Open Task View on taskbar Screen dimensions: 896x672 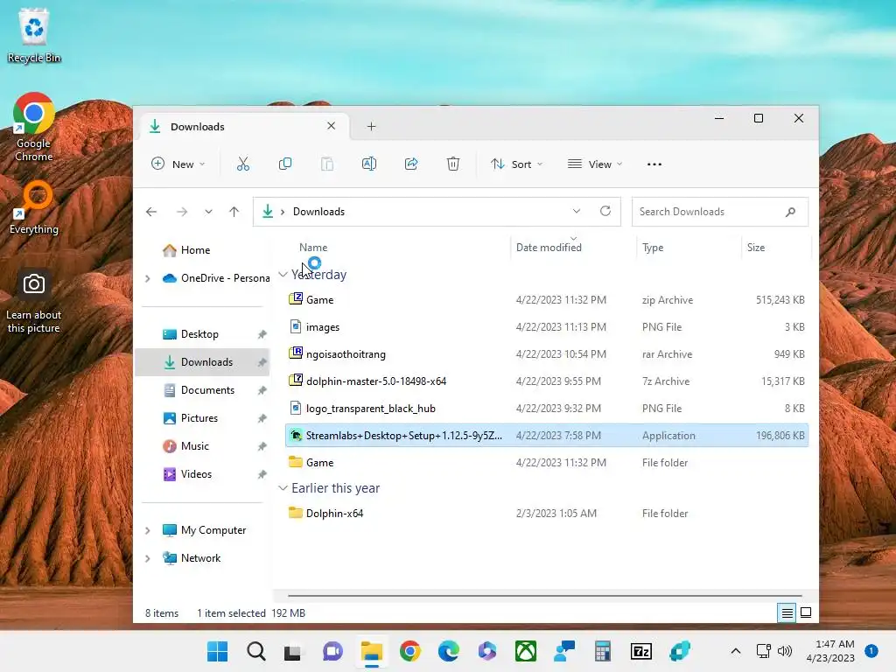tap(292, 651)
